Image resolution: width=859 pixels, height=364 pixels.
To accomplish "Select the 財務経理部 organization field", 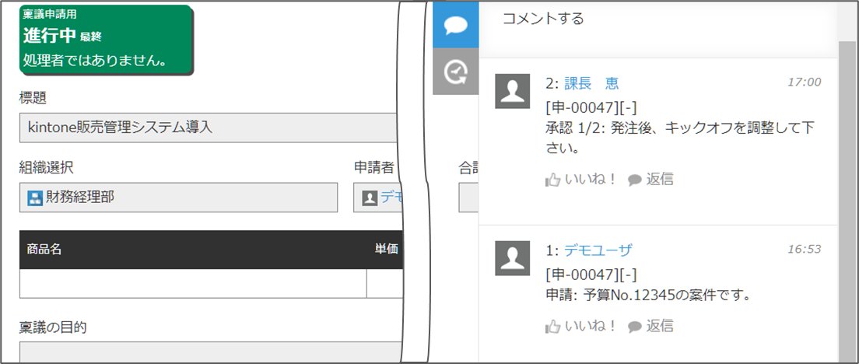I will coord(179,198).
